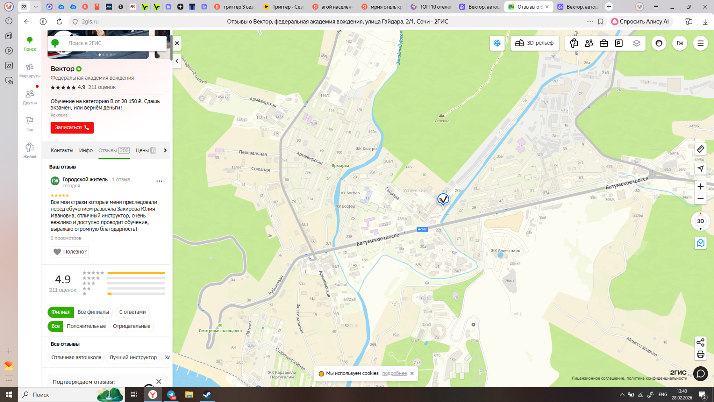Collapse the side panel with left chevron

click(x=177, y=61)
